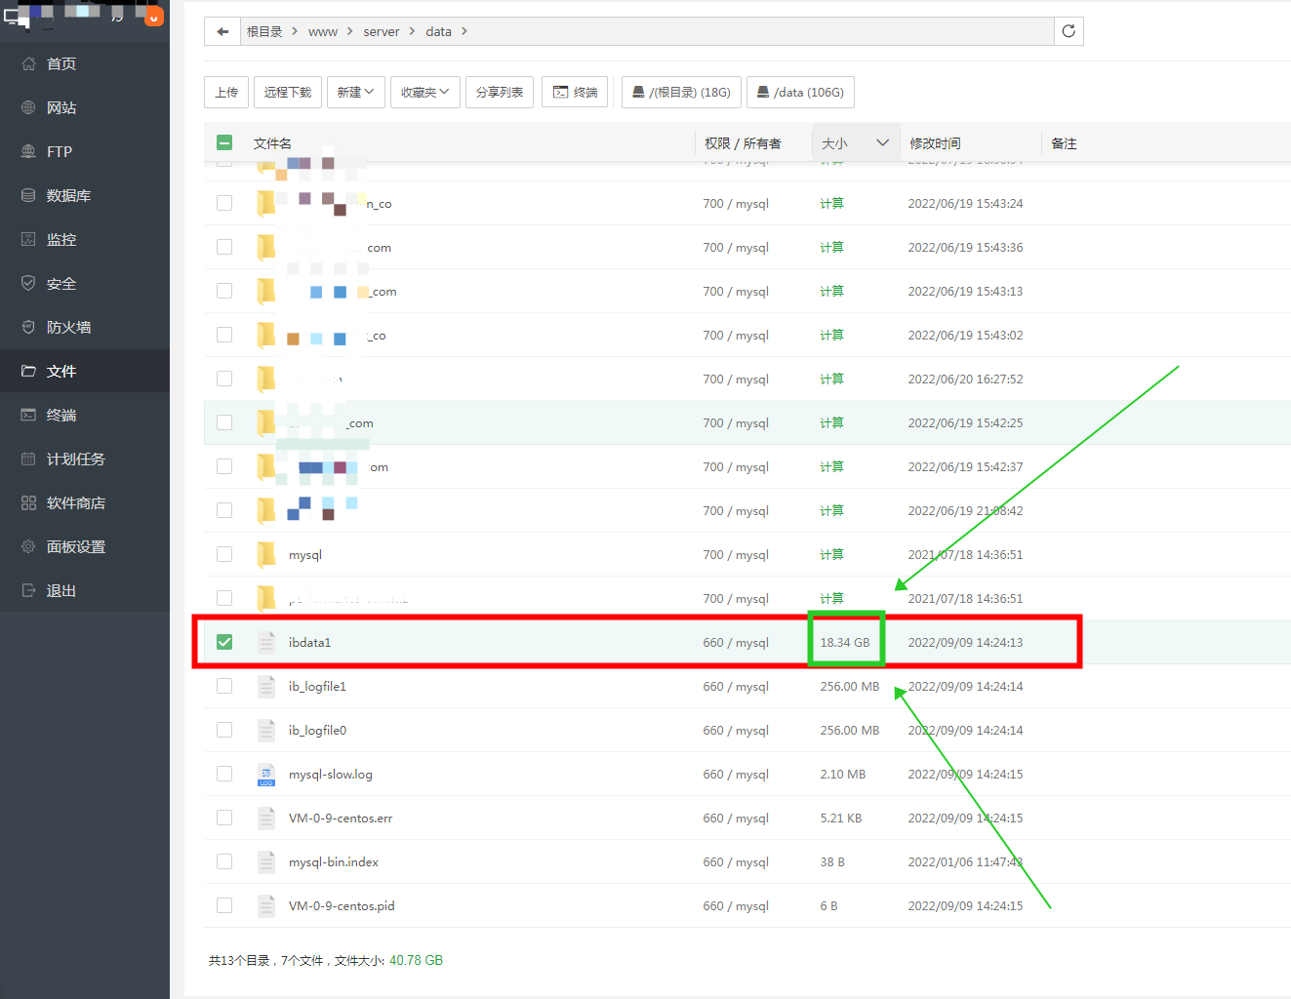
Task: Open the file named mysql-slow.log
Action: point(331,775)
